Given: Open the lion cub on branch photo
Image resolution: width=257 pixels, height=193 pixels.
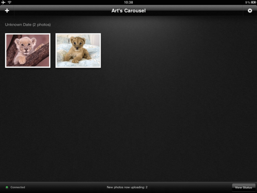Looking at the screenshot, I should [28, 50].
